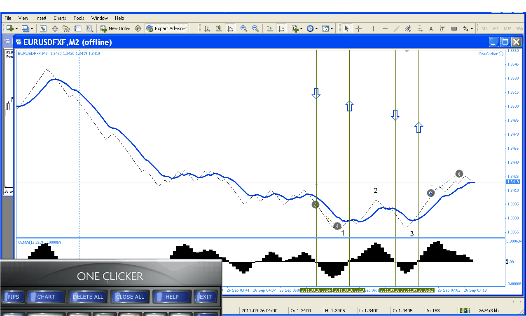Expand the Profiles dropdown arrow
This screenshot has height=316, width=526.
[x=32, y=29]
